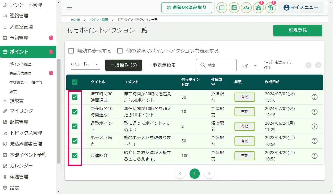Uncheck the select-all header checkbox
This screenshot has width=333, height=194.
[75, 82]
